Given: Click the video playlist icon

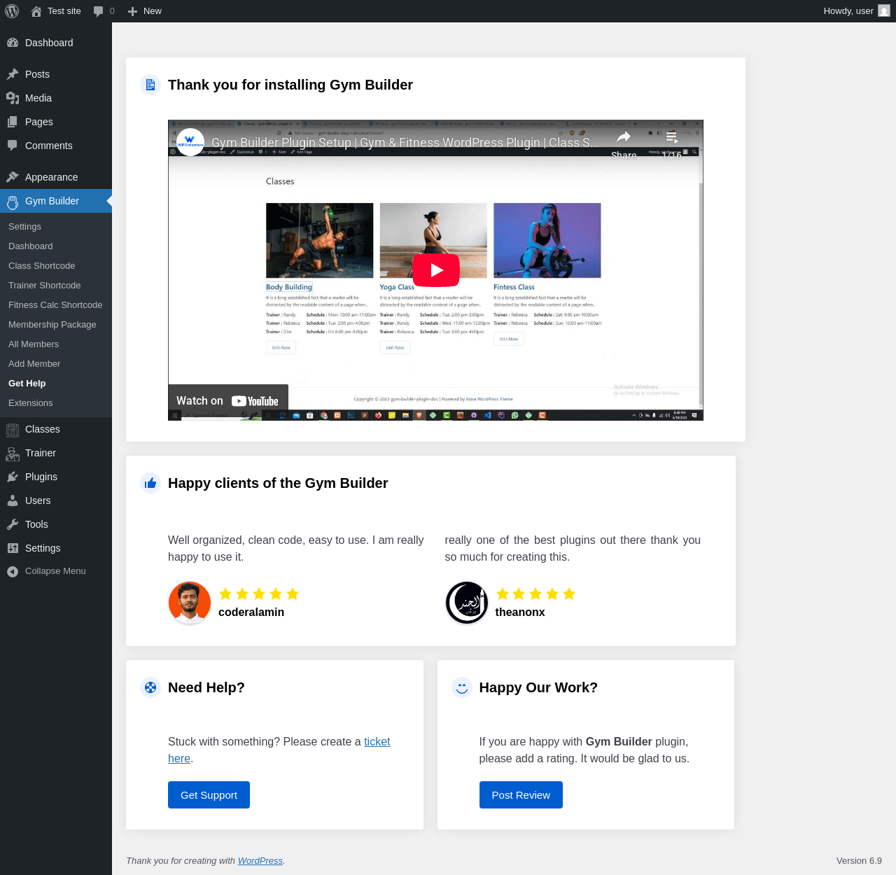Looking at the screenshot, I should click(671, 136).
